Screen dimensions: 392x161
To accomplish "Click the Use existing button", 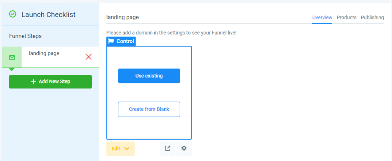I will pos(149,76).
